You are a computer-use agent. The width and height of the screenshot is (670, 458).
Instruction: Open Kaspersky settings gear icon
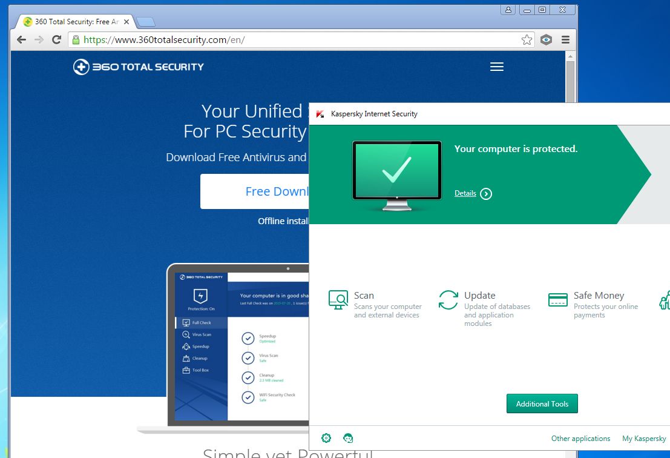[326, 438]
